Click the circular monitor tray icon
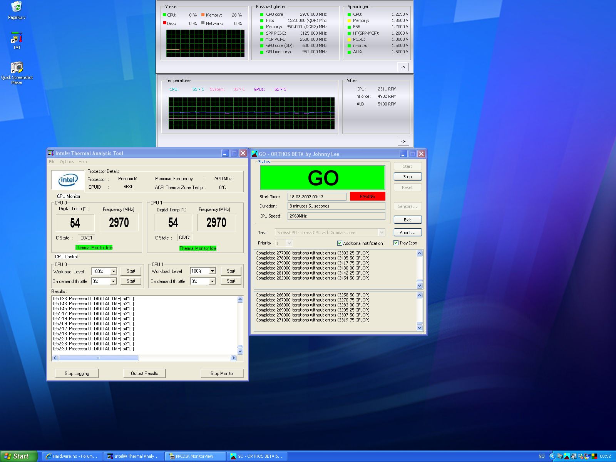This screenshot has width=616, height=462. tap(574, 456)
